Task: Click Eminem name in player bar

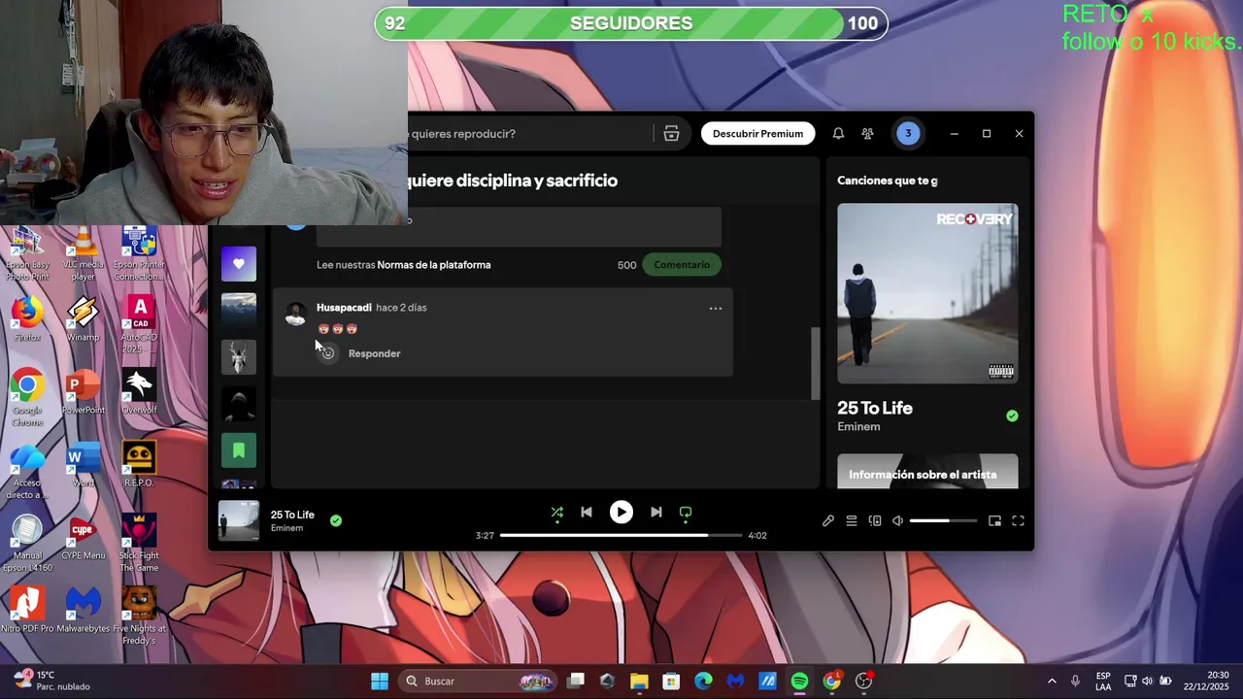Action: [x=286, y=528]
